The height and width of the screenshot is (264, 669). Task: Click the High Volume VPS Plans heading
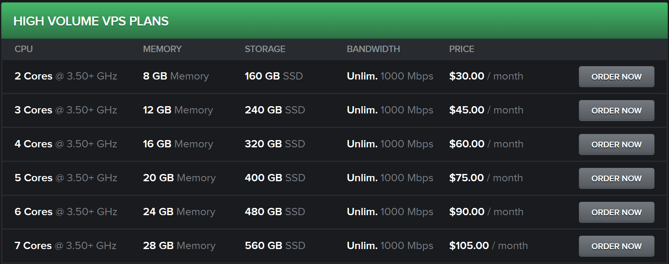click(x=91, y=21)
